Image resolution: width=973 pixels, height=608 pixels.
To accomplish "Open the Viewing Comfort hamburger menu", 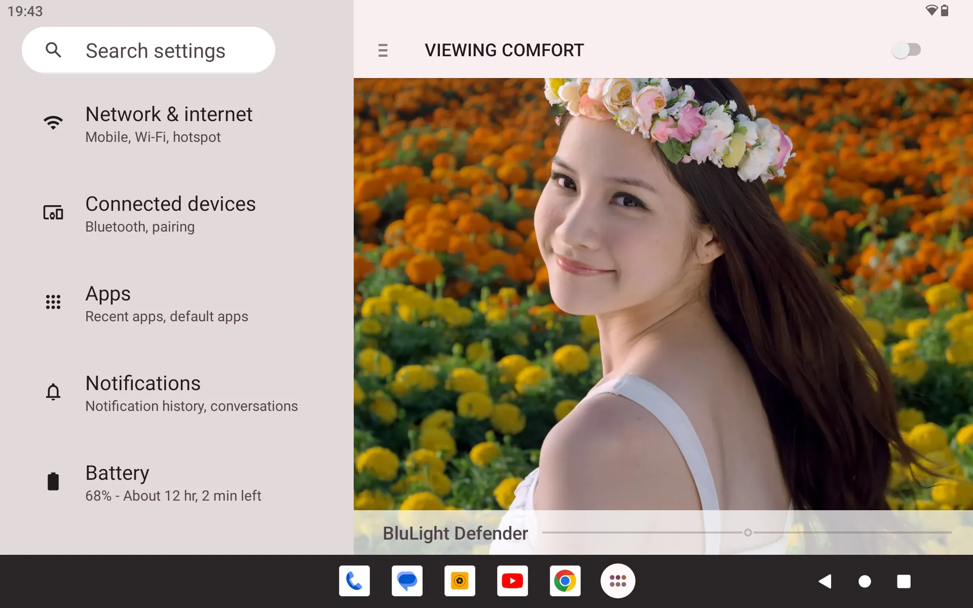I will (383, 50).
